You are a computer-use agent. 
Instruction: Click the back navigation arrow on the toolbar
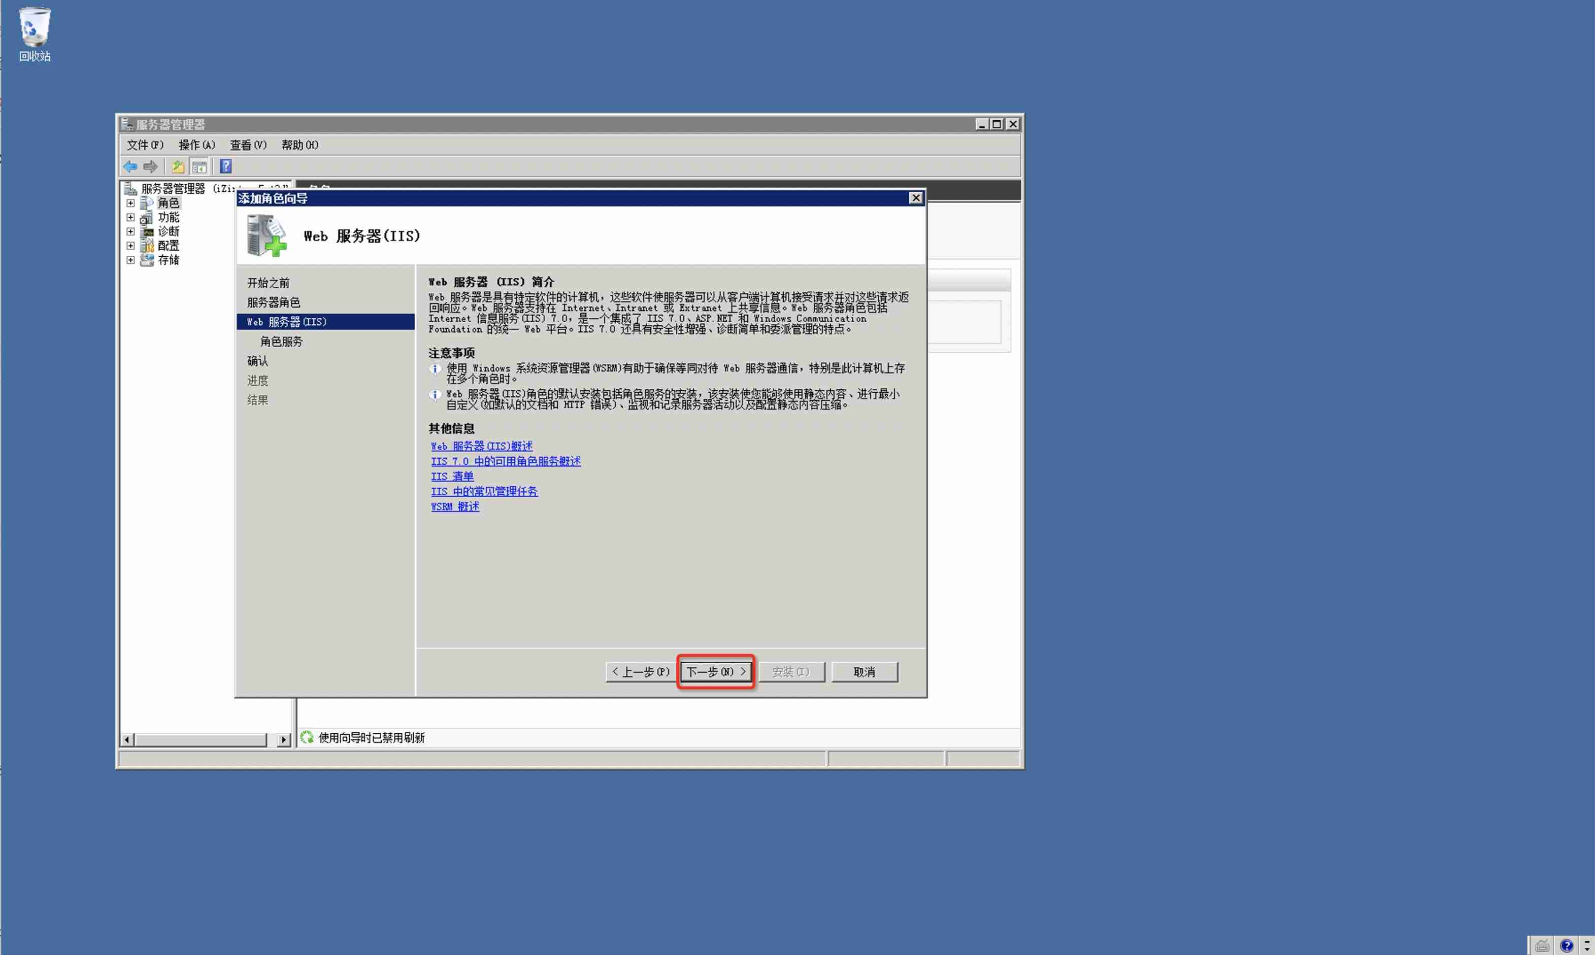pos(130,166)
